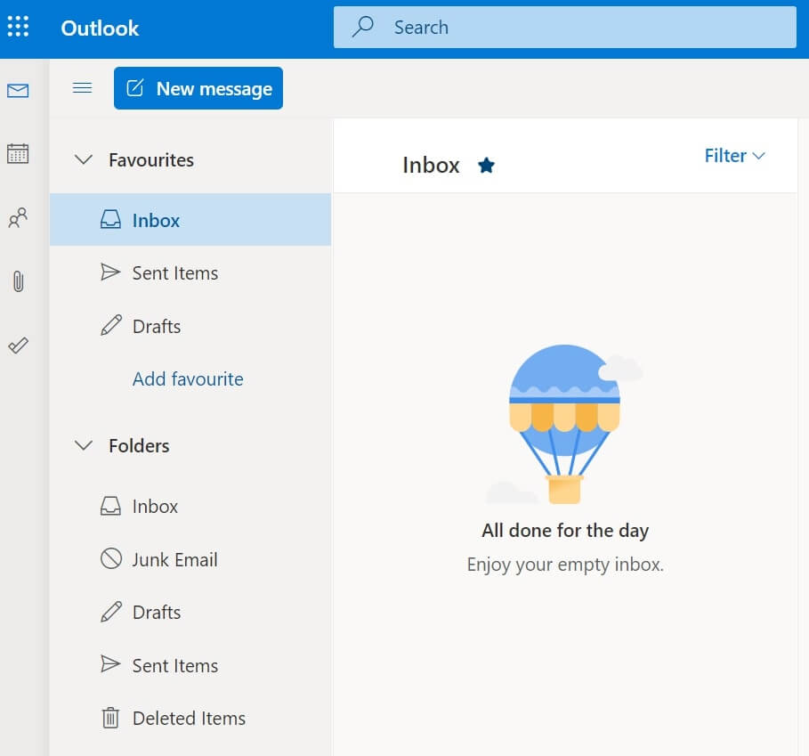Toggle the Inbox favourite star

pos(486,165)
